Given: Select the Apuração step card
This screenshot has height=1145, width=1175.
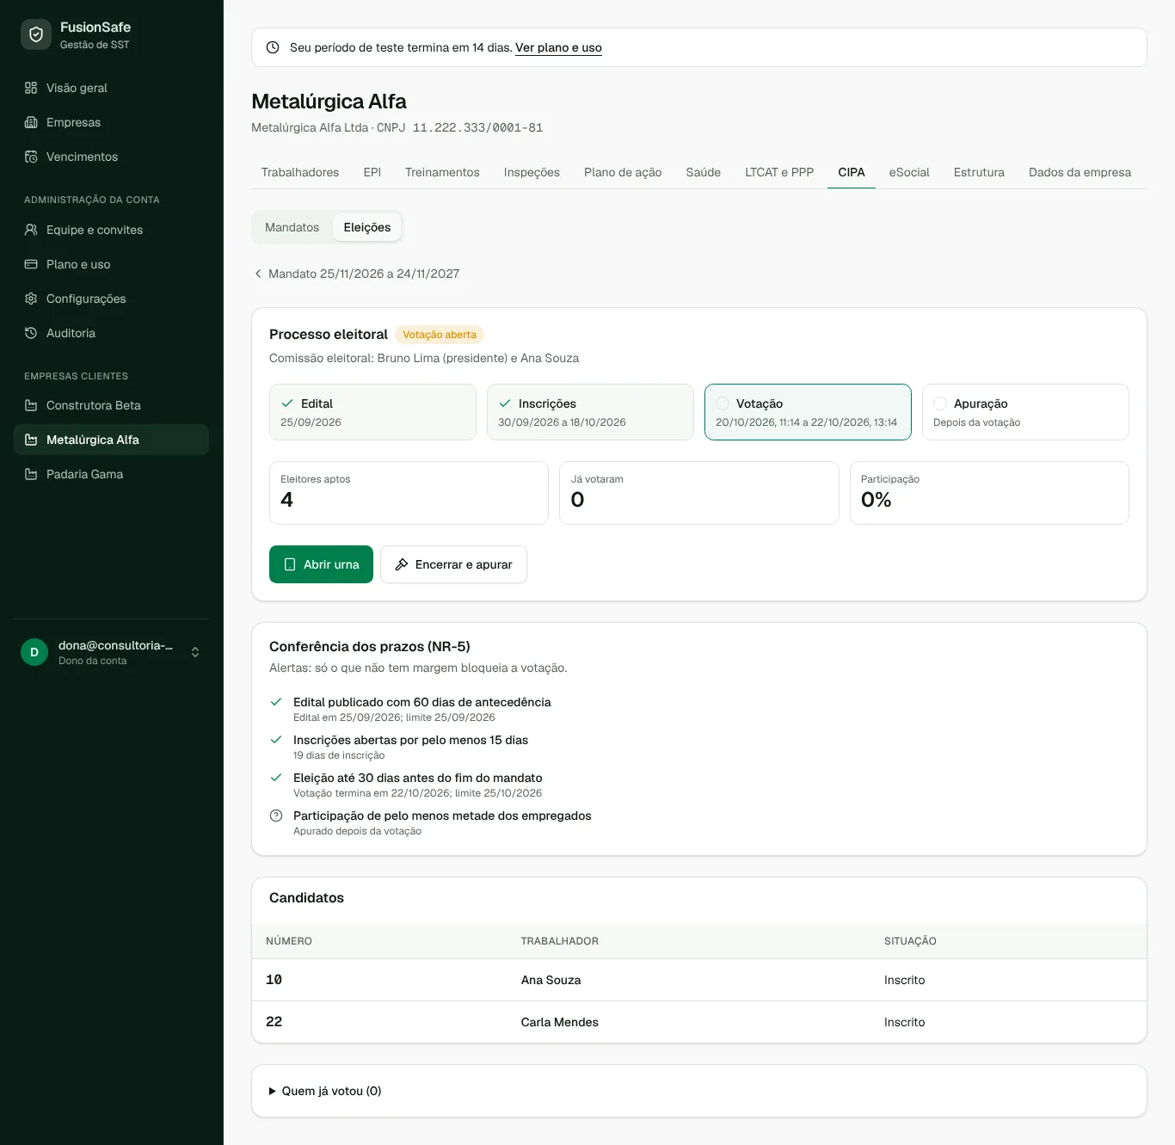Looking at the screenshot, I should 1025,412.
